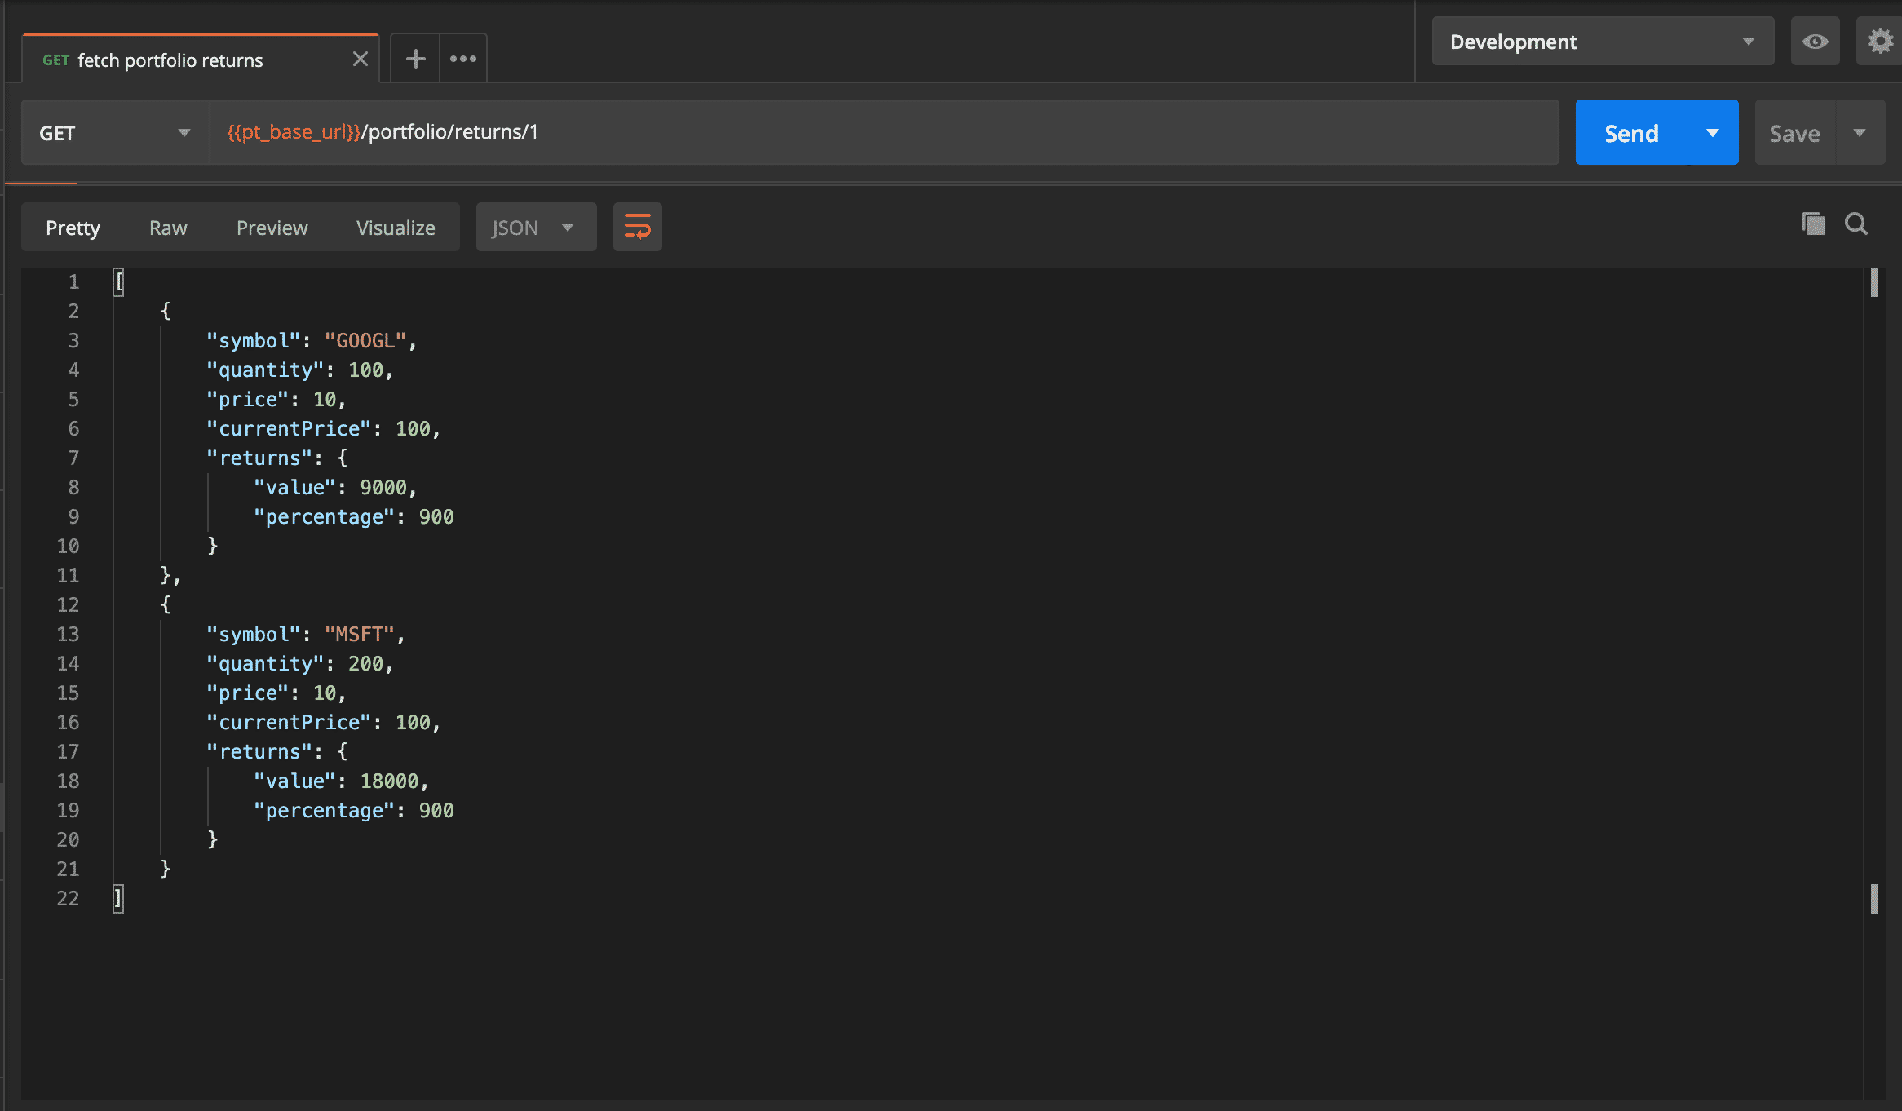The width and height of the screenshot is (1902, 1111).
Task: Switch to the Raw response view
Action: pos(168,228)
